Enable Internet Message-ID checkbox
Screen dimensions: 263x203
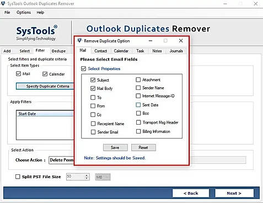coord(138,96)
